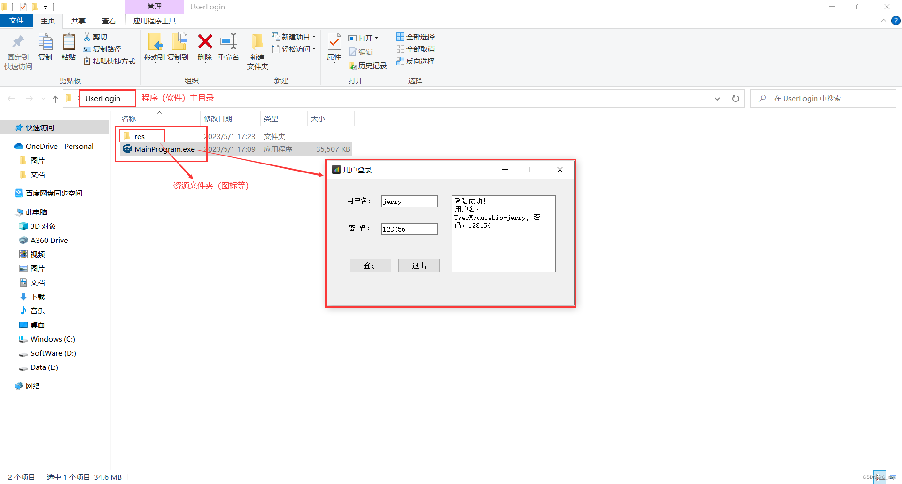Select This PC (此电脑) in sidebar
Screen dimensions: 902x484
[x=36, y=212]
